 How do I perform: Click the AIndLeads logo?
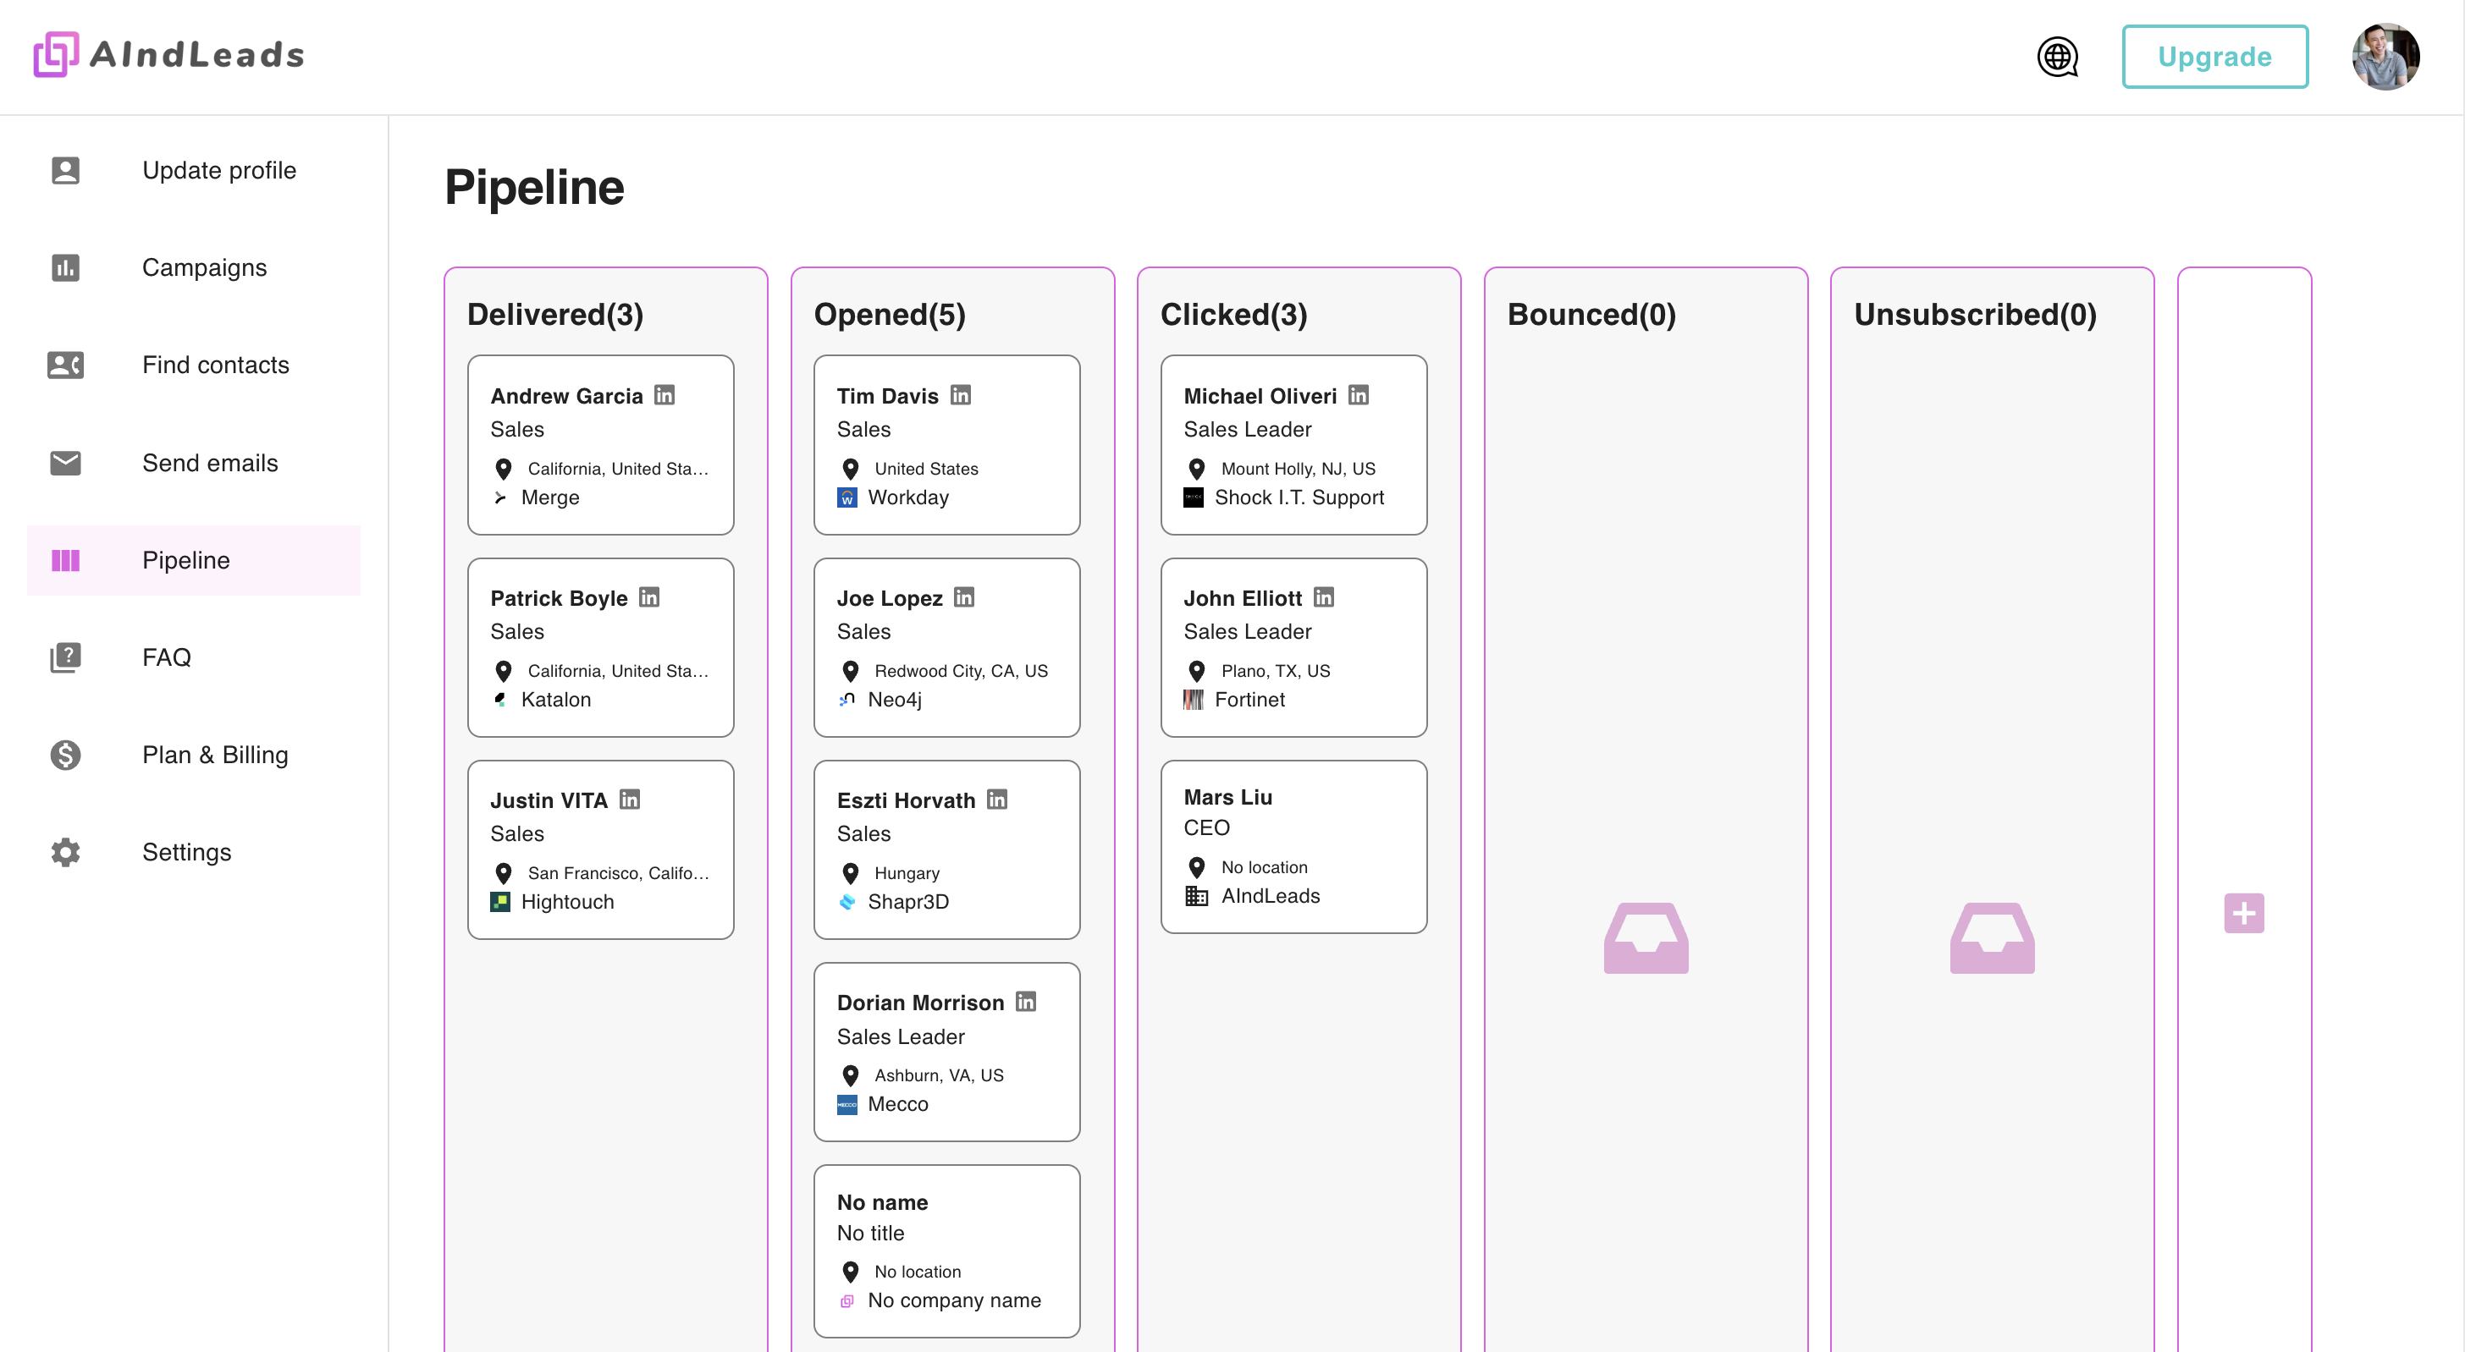pos(169,54)
